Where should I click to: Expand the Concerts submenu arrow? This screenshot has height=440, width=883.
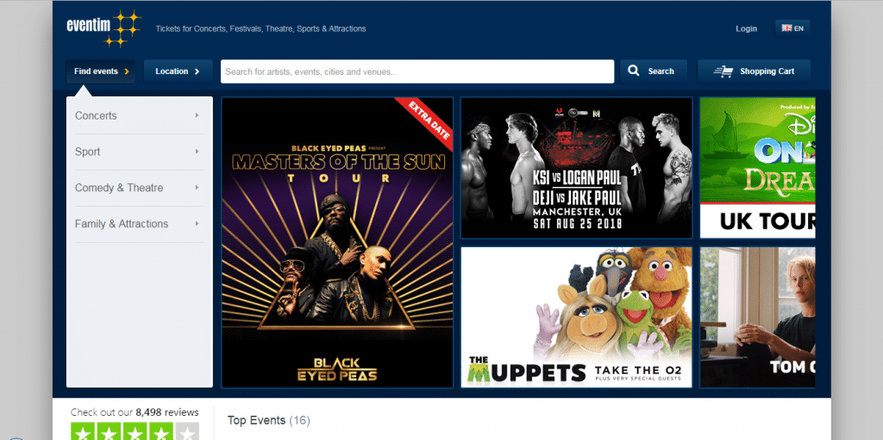click(x=197, y=115)
